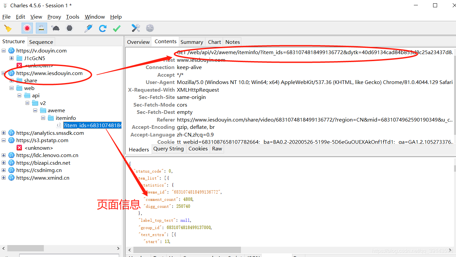
Task: Click the response pane horizontal scrollbar thumb
Action: pos(187,250)
